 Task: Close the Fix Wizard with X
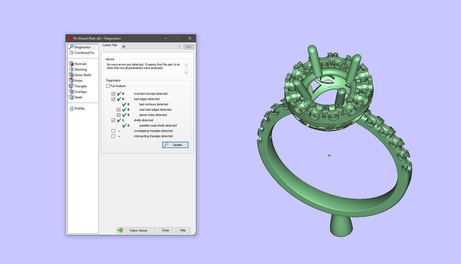click(x=190, y=38)
